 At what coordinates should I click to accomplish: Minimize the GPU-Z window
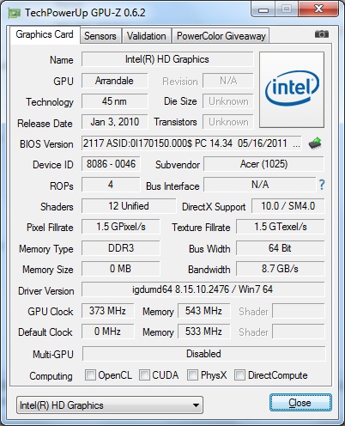[263, 9]
